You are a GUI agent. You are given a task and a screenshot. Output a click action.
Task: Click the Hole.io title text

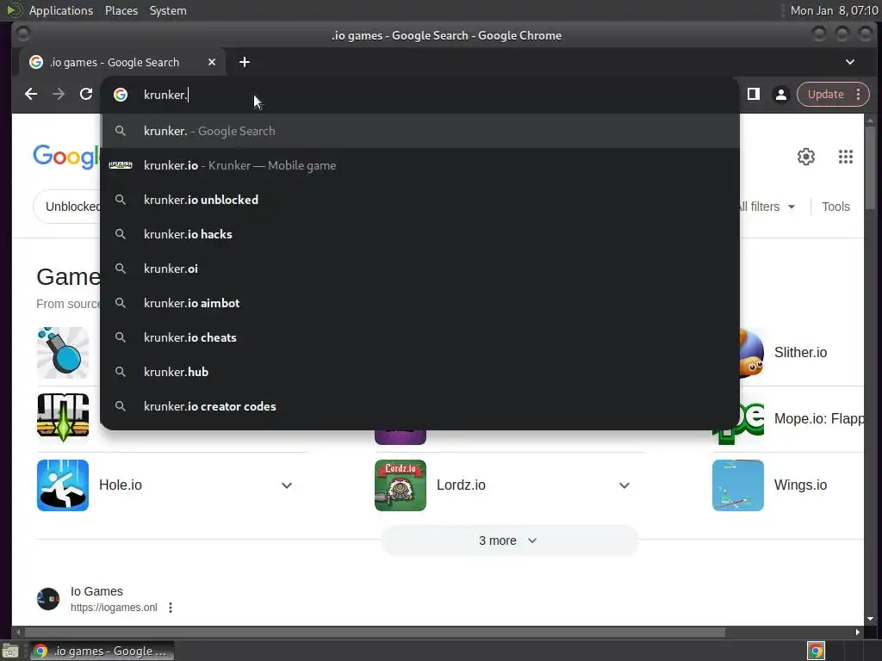click(x=121, y=485)
